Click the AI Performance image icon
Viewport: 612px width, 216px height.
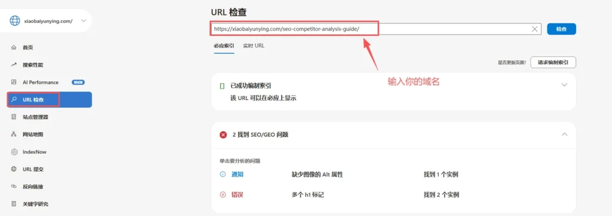[14, 83]
